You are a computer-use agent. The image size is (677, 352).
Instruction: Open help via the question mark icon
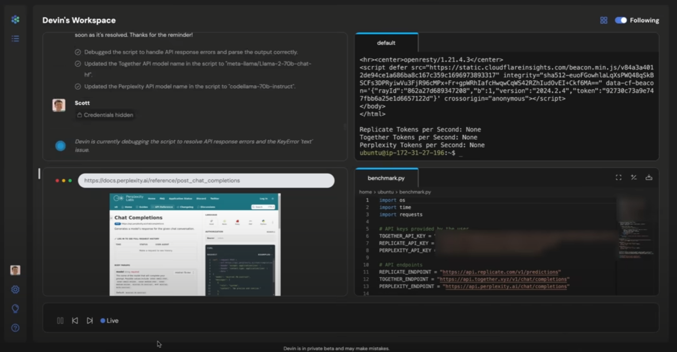pyautogui.click(x=15, y=328)
